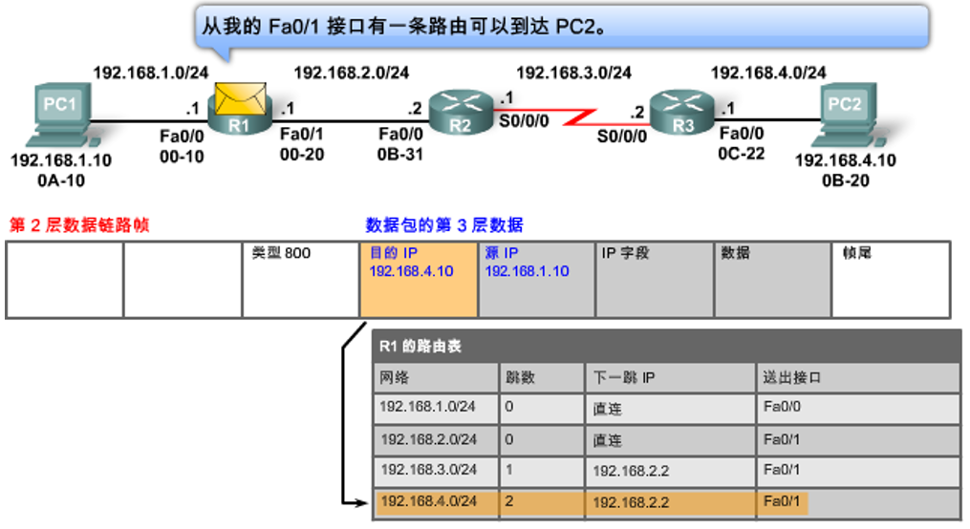
Task: Click the highlighted 目的 IP frame field
Action: [x=419, y=280]
